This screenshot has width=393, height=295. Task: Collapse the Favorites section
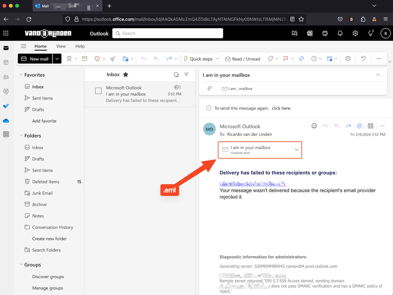(x=21, y=75)
